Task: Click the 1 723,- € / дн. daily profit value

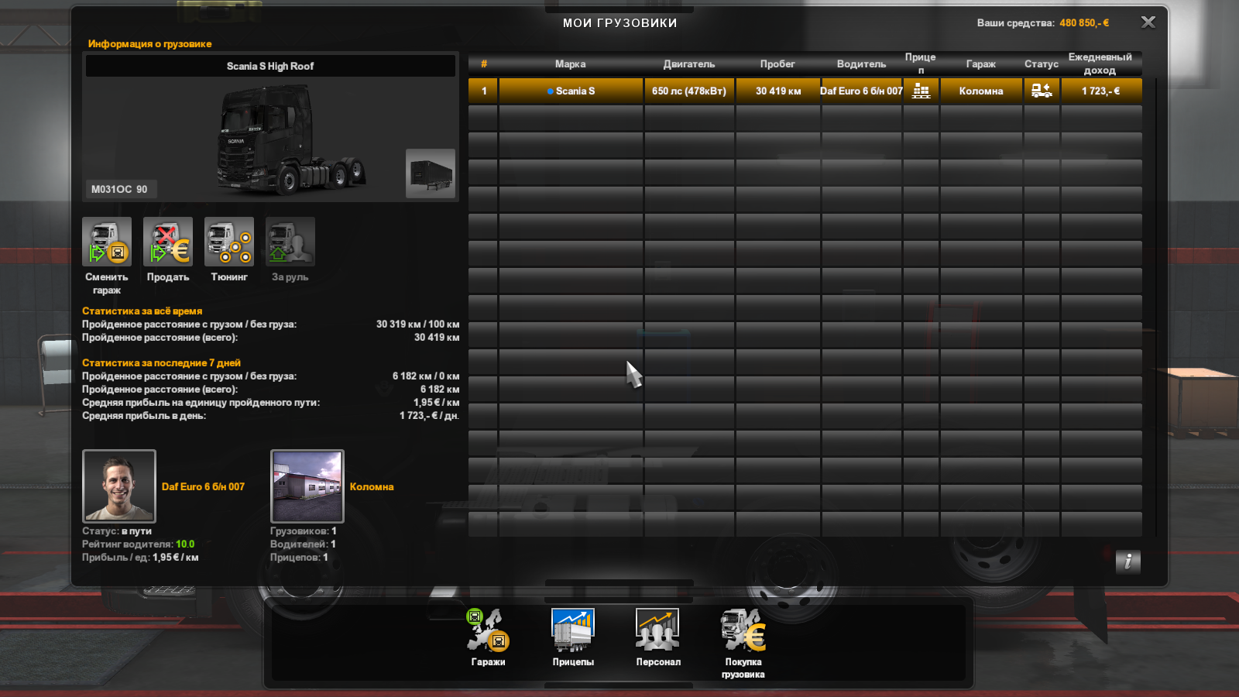Action: pyautogui.click(x=429, y=416)
